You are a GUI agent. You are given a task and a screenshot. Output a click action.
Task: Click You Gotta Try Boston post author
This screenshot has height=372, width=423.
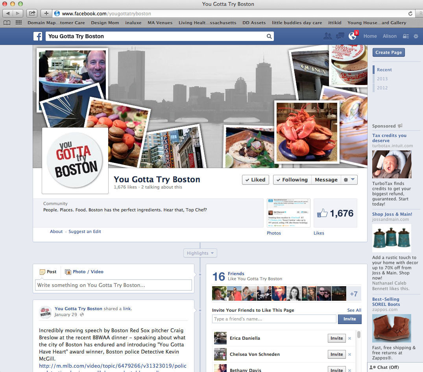[x=78, y=309]
